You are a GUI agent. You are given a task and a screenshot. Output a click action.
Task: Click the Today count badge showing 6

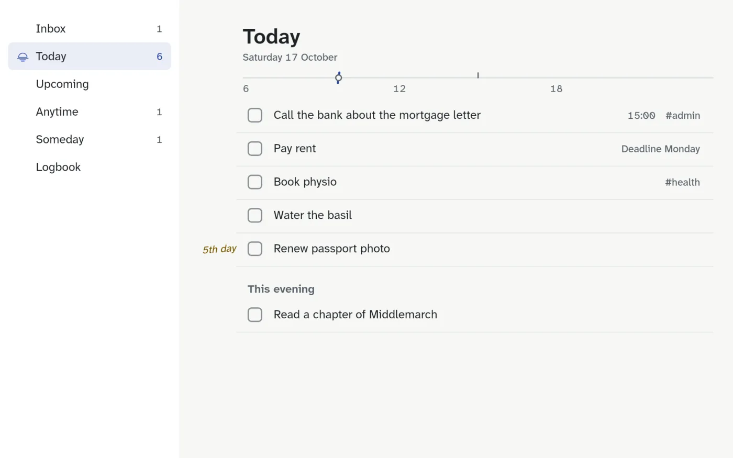point(160,57)
